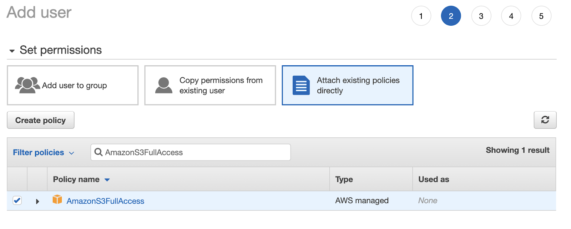Uncheck the AmazonS3FullAccess policy checkbox
The height and width of the screenshot is (229, 571).
[17, 200]
